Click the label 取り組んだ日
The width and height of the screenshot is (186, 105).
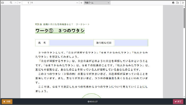coord(104,43)
